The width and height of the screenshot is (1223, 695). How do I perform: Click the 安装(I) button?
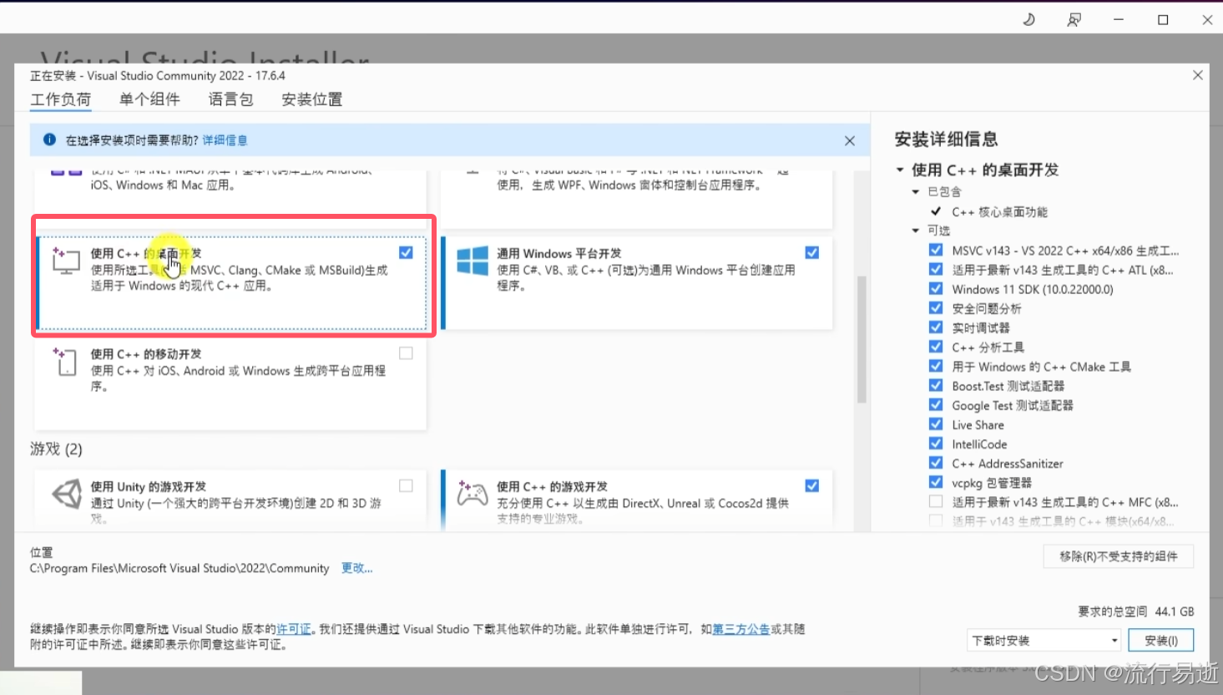[1160, 641]
